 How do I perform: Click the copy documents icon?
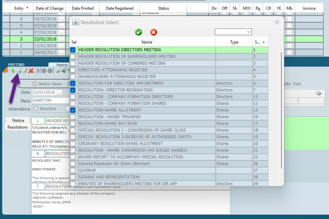[x=37, y=71]
